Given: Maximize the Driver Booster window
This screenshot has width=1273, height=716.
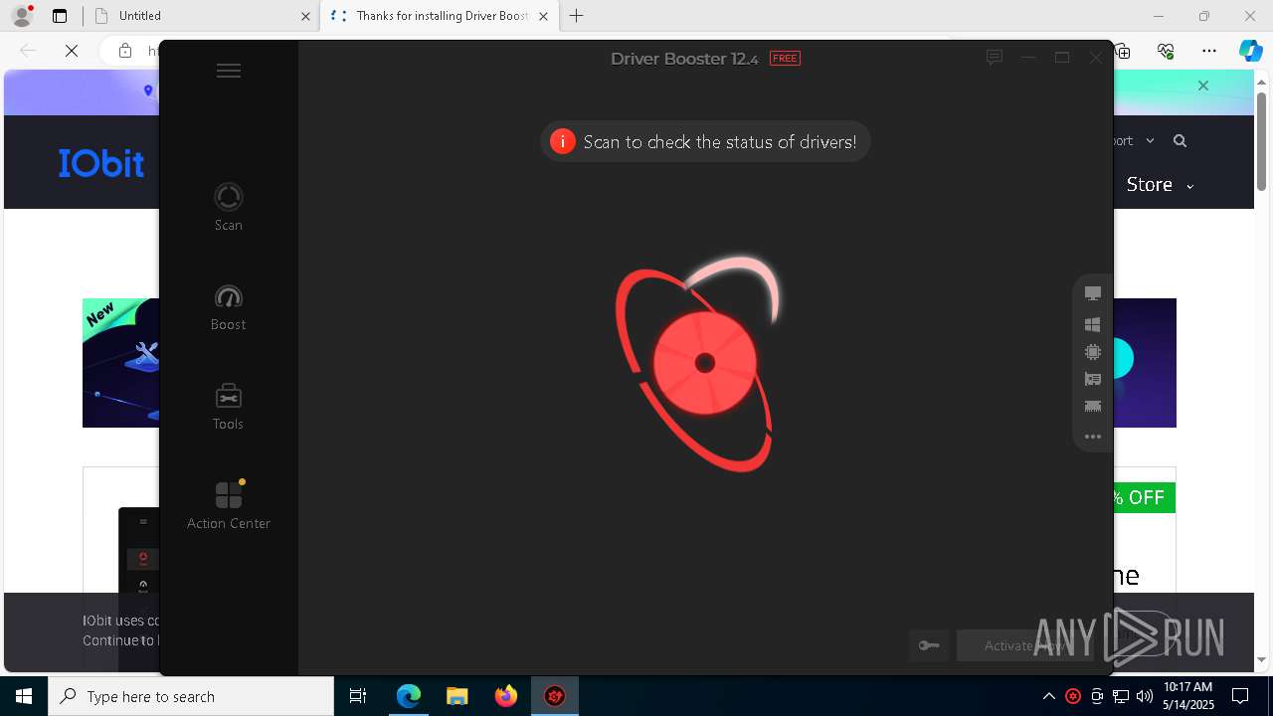Looking at the screenshot, I should click(1062, 58).
